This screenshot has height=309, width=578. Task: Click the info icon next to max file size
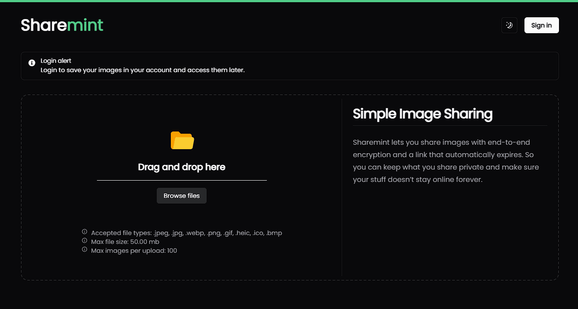pos(85,240)
